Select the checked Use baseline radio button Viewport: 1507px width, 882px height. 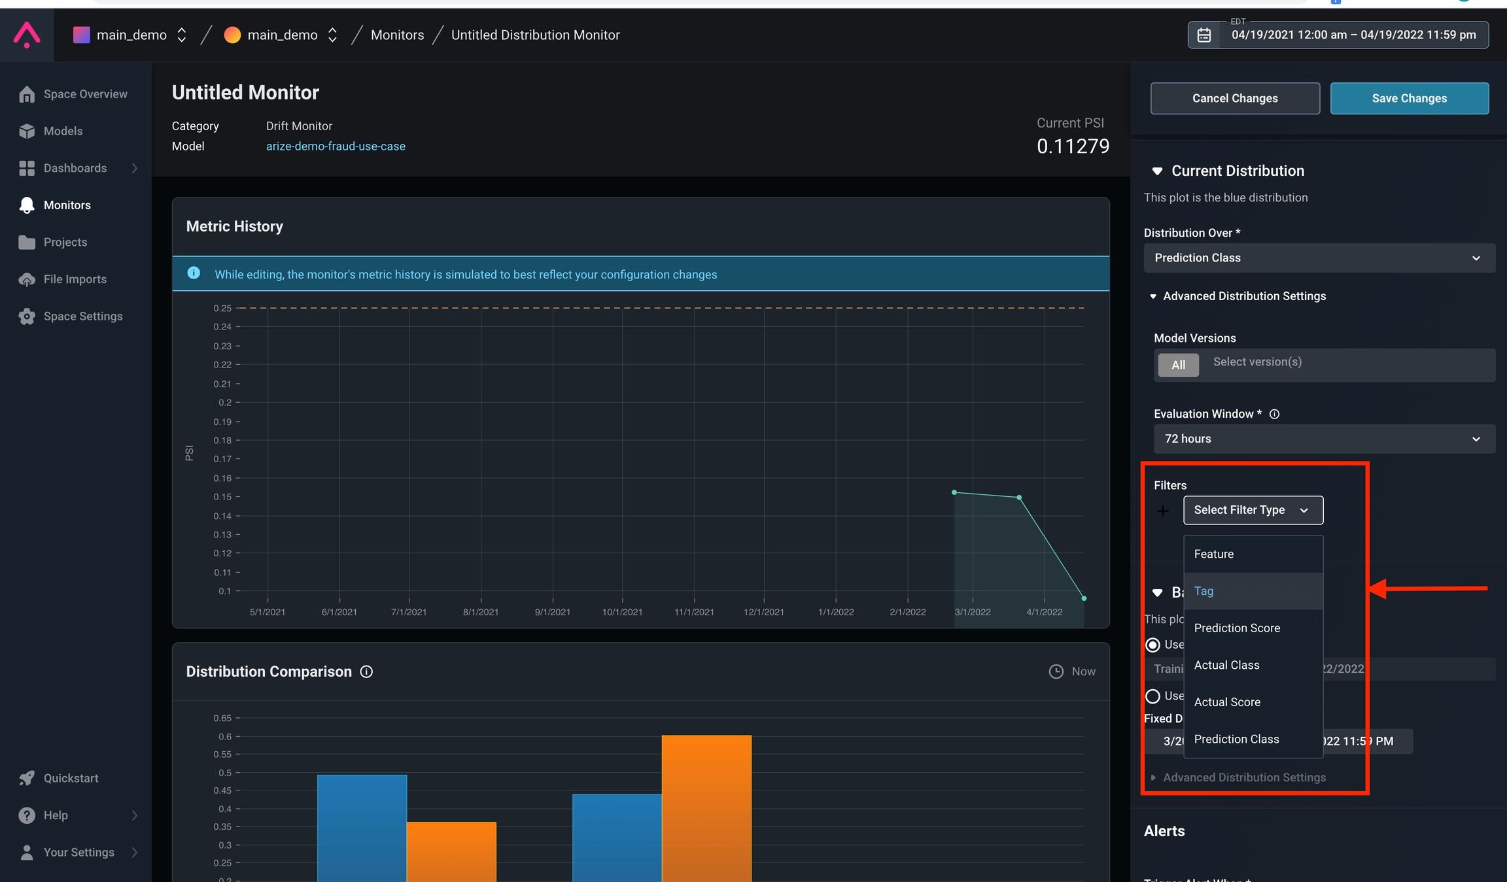pyautogui.click(x=1153, y=645)
